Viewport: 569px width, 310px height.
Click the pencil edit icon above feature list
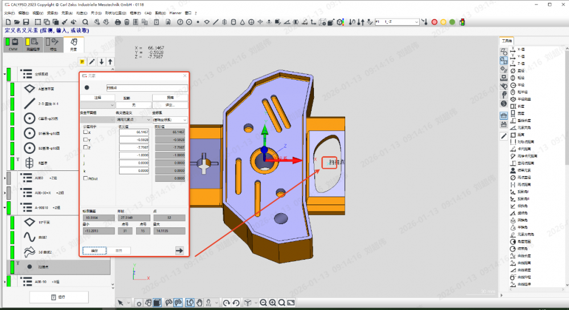coord(92,62)
